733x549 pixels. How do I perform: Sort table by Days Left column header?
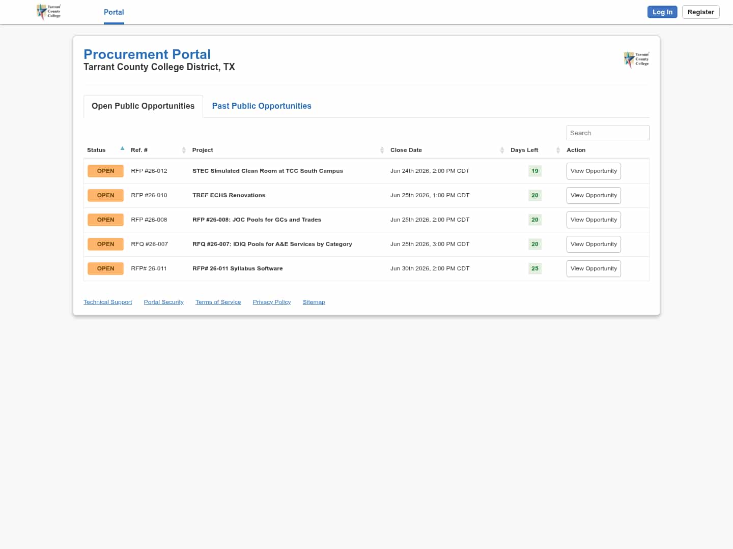coord(535,150)
